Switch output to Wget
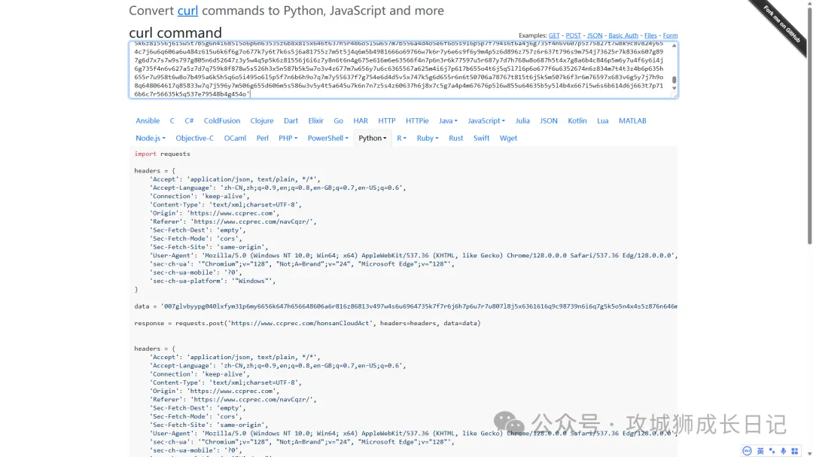Screen dimensions: 813x457 pos(509,138)
